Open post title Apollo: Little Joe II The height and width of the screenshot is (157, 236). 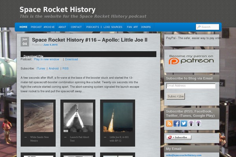pos(90,40)
